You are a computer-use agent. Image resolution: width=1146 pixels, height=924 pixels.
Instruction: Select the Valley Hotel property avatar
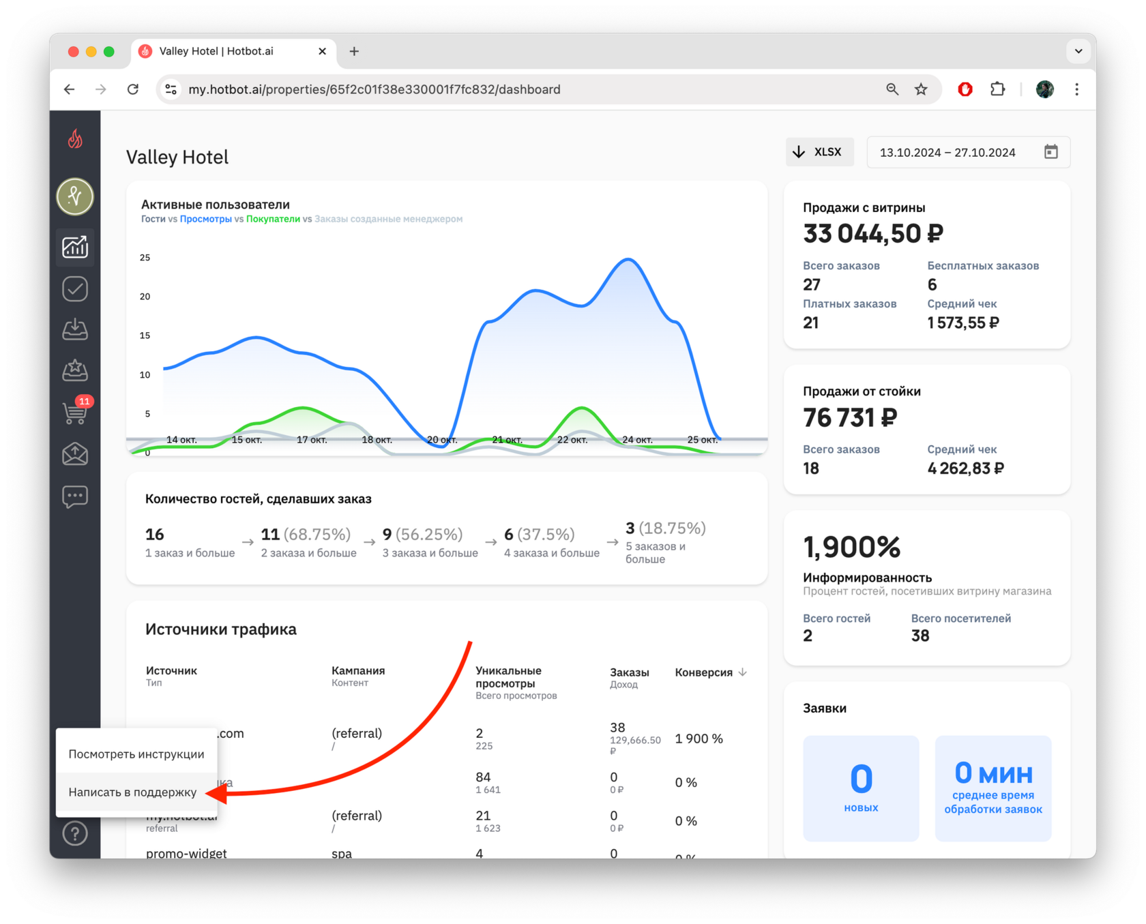pyautogui.click(x=75, y=196)
